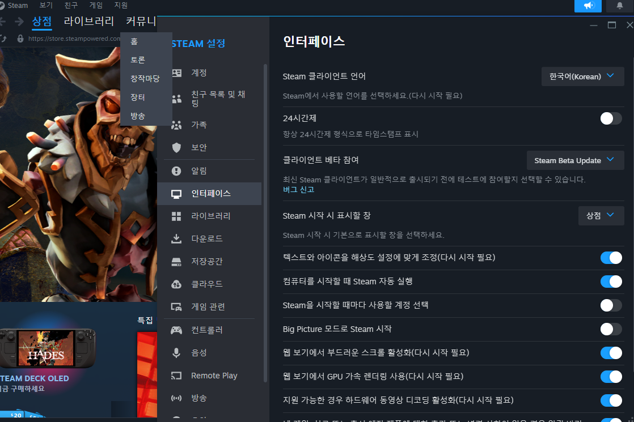This screenshot has width=634, height=422.
Task: Open the 상점 startup window dropdown
Action: 601,216
